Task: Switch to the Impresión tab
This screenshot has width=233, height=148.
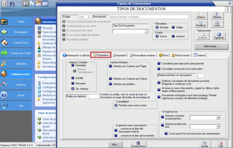Action: point(119,55)
